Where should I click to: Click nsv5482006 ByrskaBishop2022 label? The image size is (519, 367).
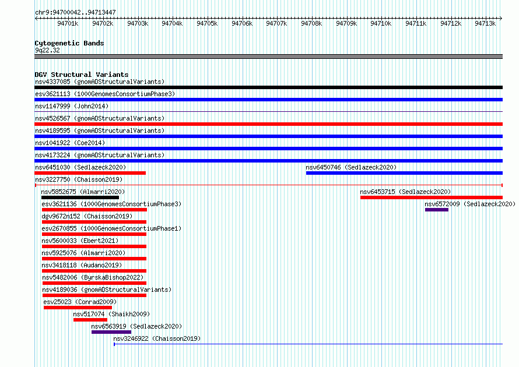point(93,277)
